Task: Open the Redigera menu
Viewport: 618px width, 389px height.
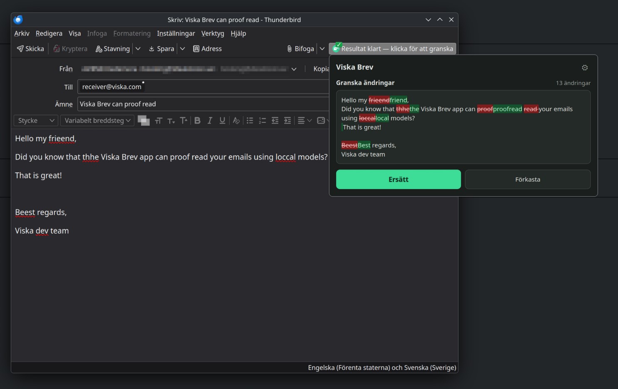Action: point(49,33)
